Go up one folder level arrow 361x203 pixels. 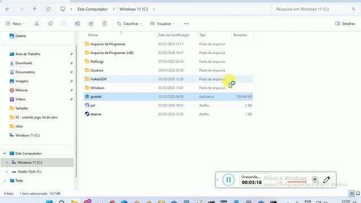34,9
